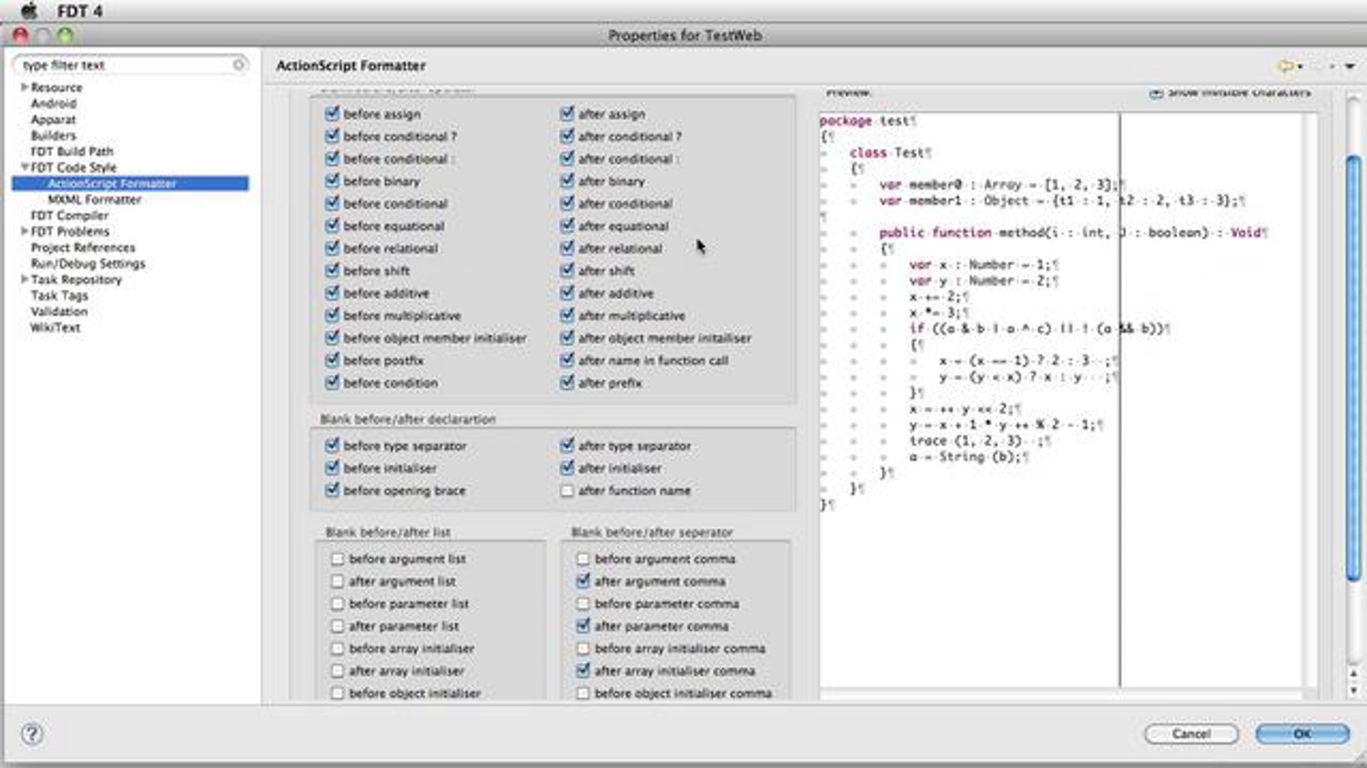This screenshot has height=768, width=1367.
Task: Click the help question mark icon
Action: click(32, 734)
